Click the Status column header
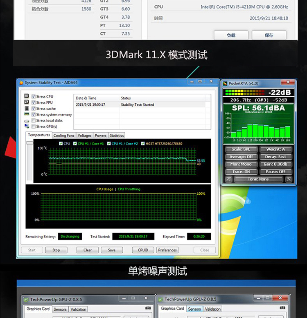 coord(163,98)
